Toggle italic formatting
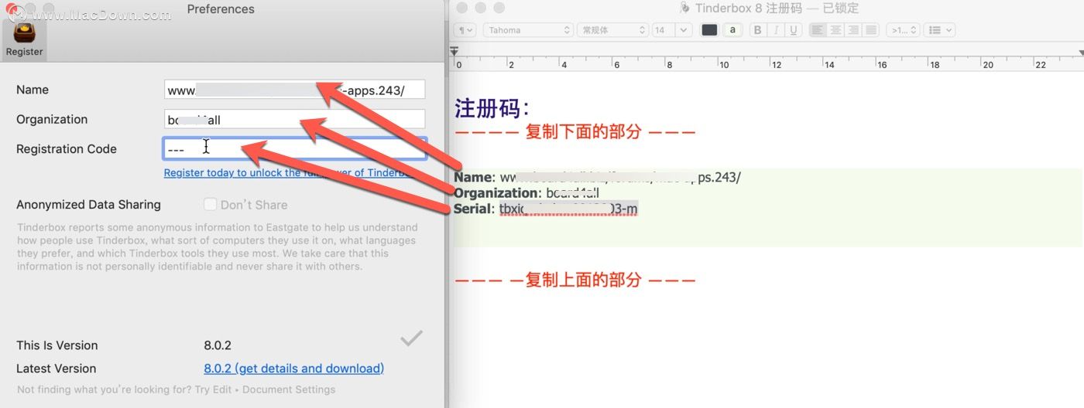The width and height of the screenshot is (1084, 408). point(776,30)
